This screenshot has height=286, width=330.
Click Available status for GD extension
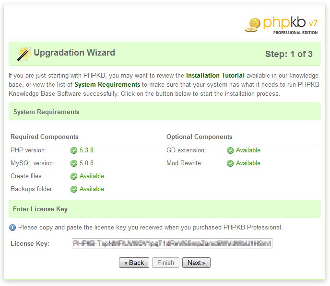click(248, 150)
